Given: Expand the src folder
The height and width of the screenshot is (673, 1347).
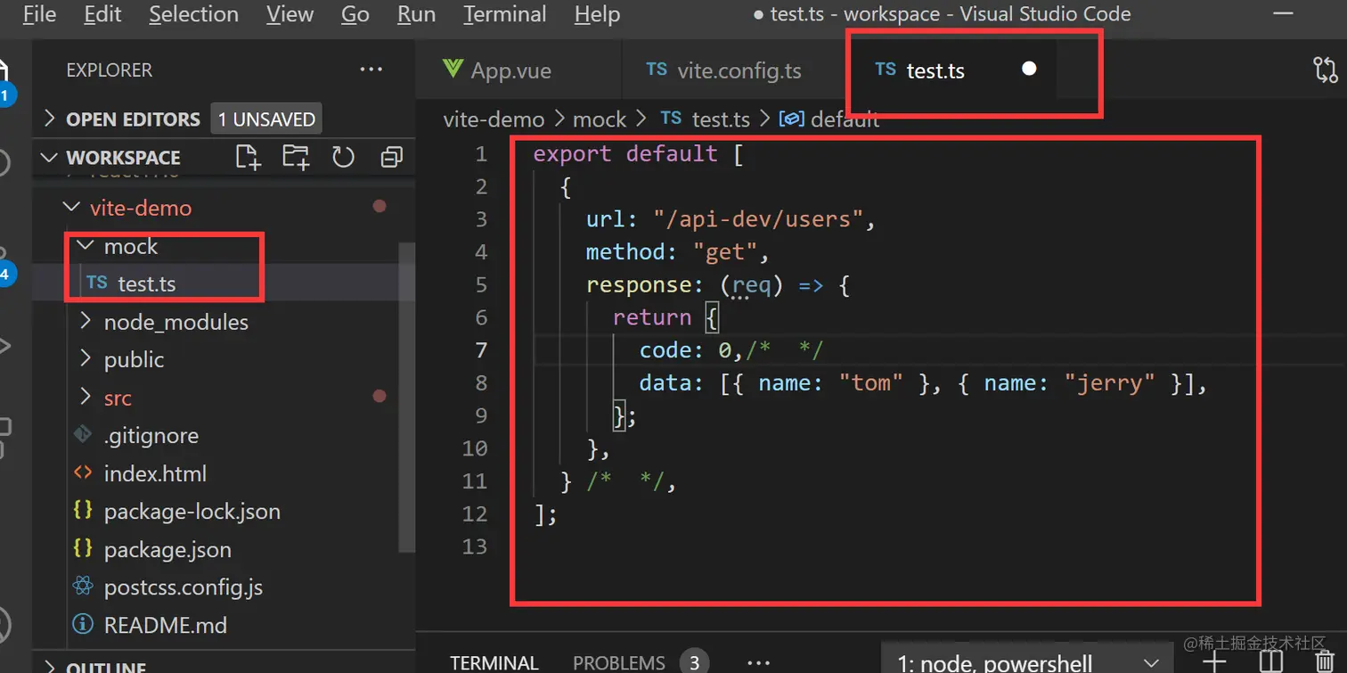Looking at the screenshot, I should point(86,398).
